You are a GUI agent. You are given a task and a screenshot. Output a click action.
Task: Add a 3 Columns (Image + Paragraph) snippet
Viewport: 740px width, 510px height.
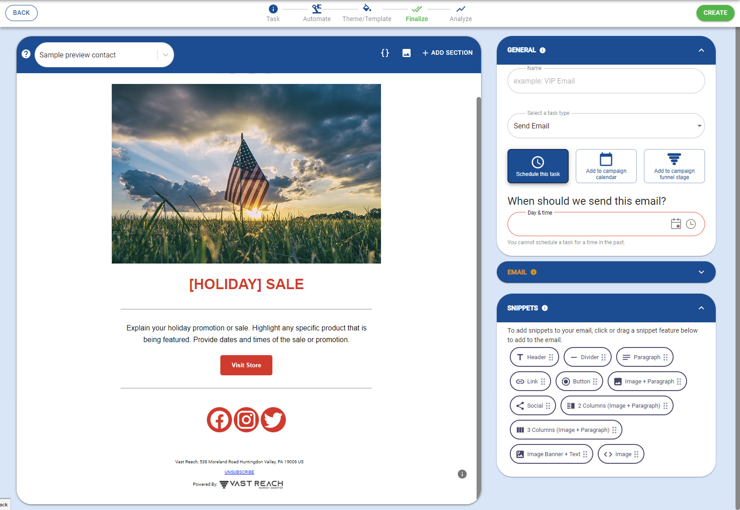[566, 430]
